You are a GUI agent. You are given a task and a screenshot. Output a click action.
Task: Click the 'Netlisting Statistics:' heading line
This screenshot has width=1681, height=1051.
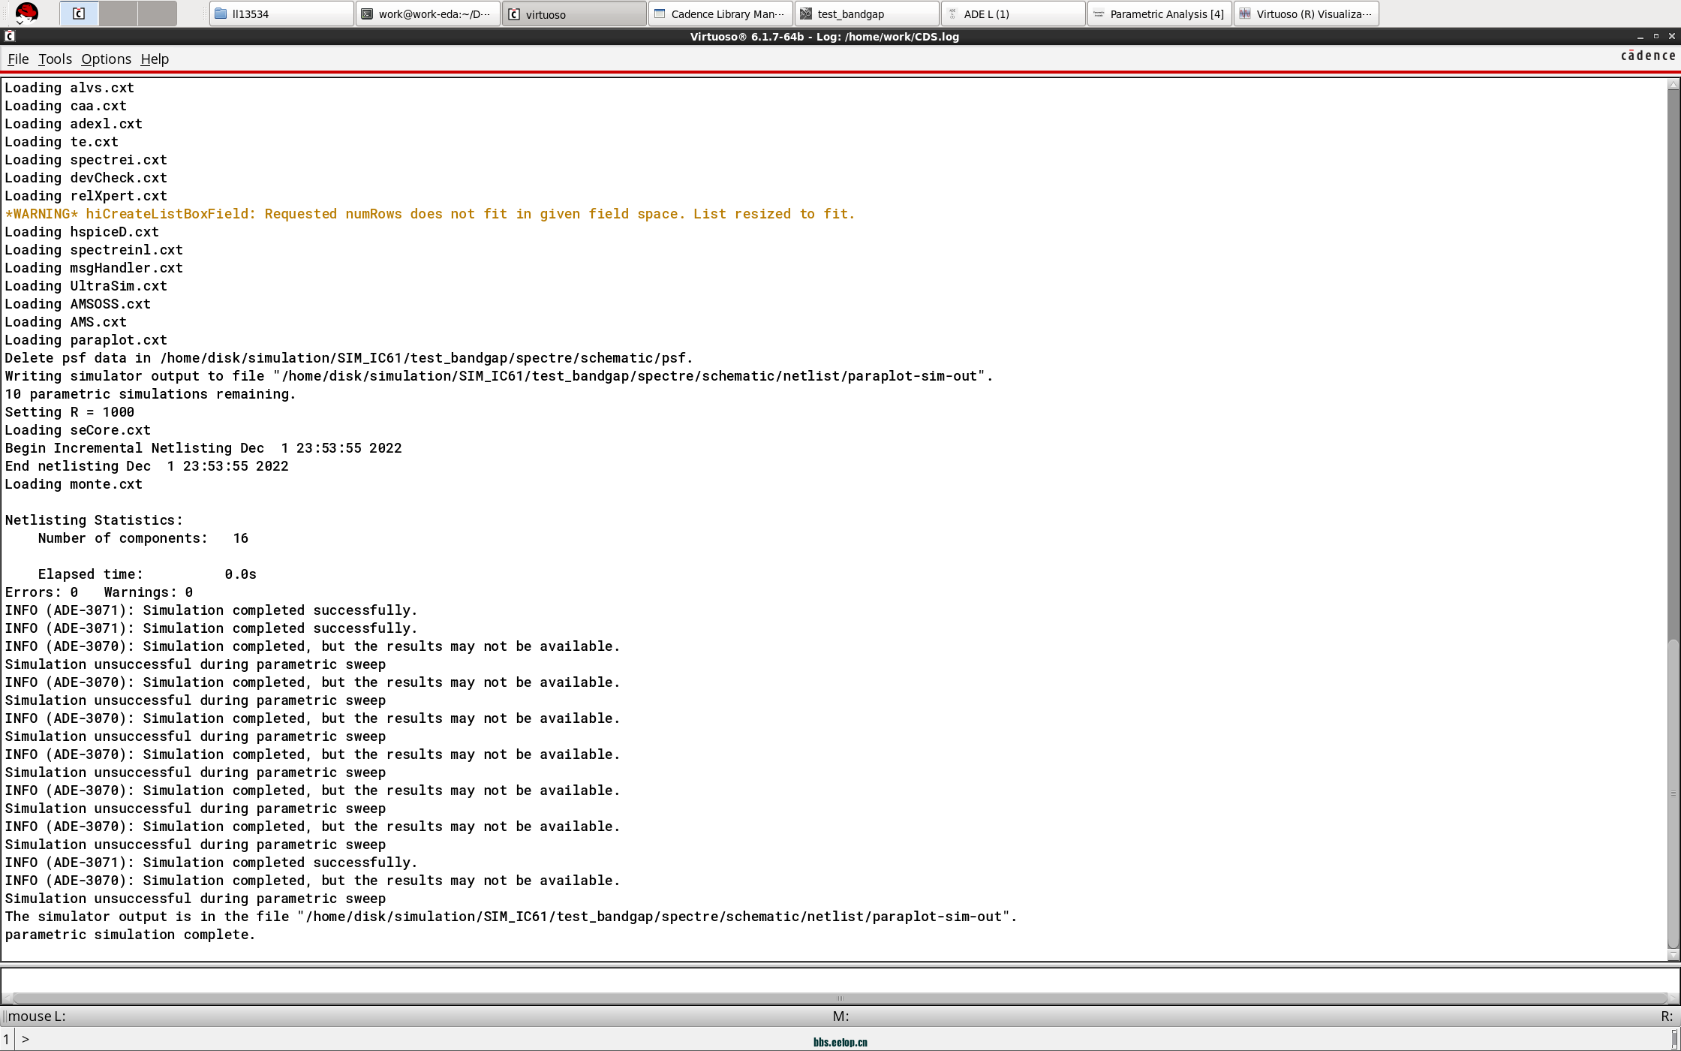coord(94,520)
